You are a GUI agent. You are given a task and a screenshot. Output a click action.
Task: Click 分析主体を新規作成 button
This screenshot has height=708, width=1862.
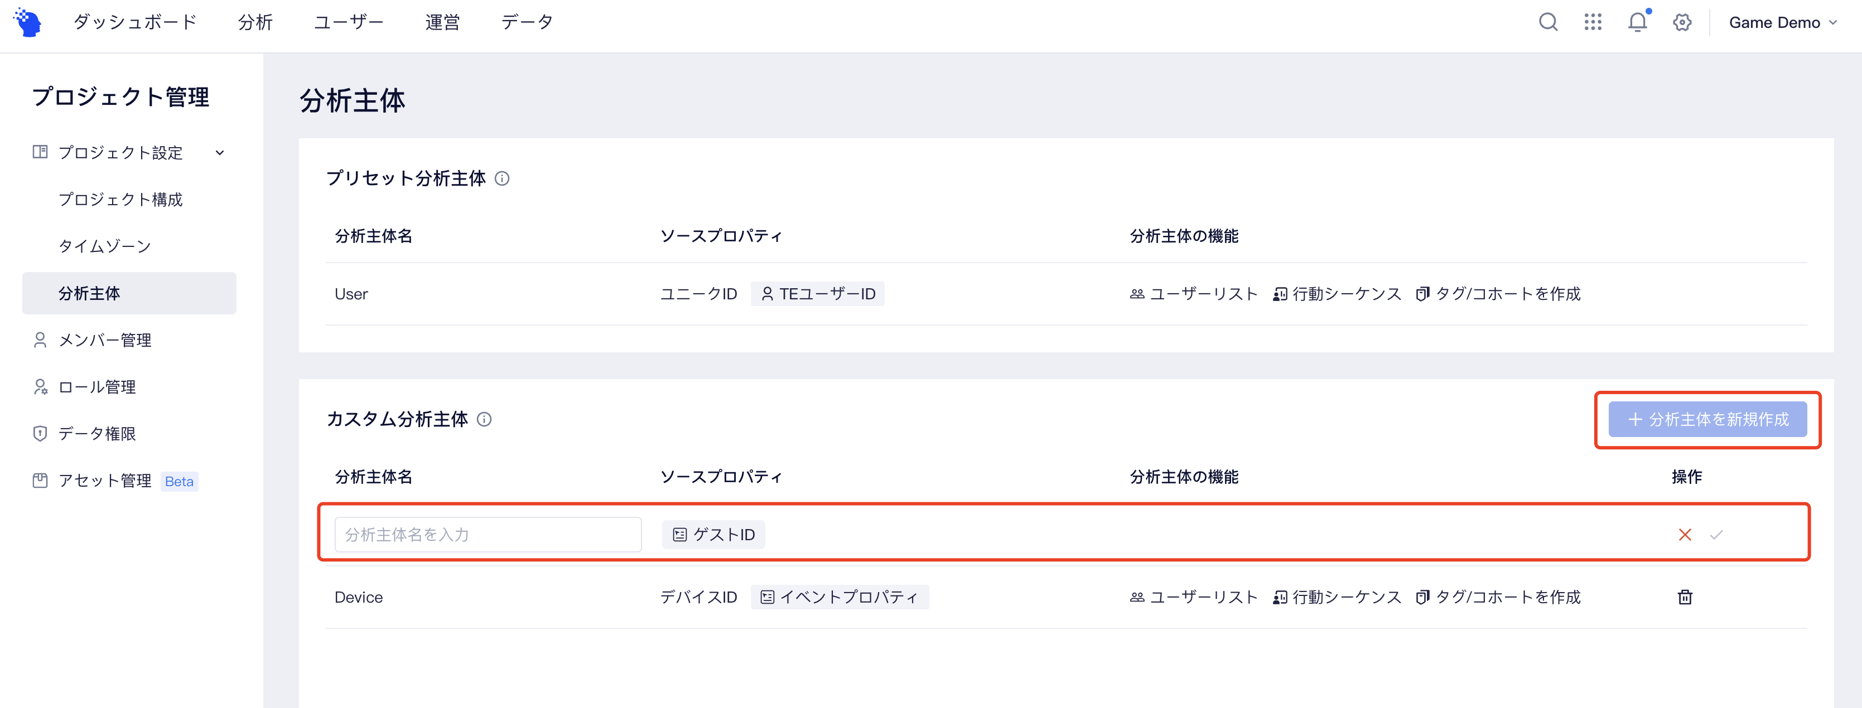(1707, 419)
